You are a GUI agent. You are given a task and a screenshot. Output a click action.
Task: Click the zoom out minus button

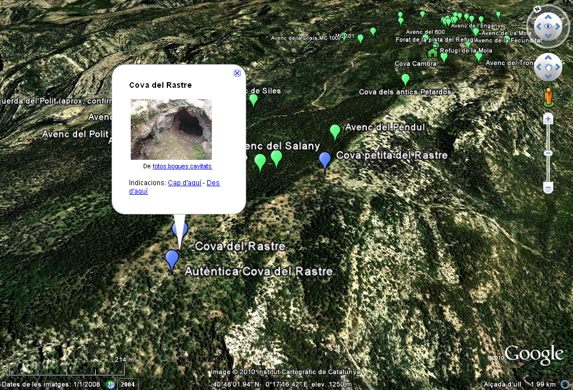[548, 187]
